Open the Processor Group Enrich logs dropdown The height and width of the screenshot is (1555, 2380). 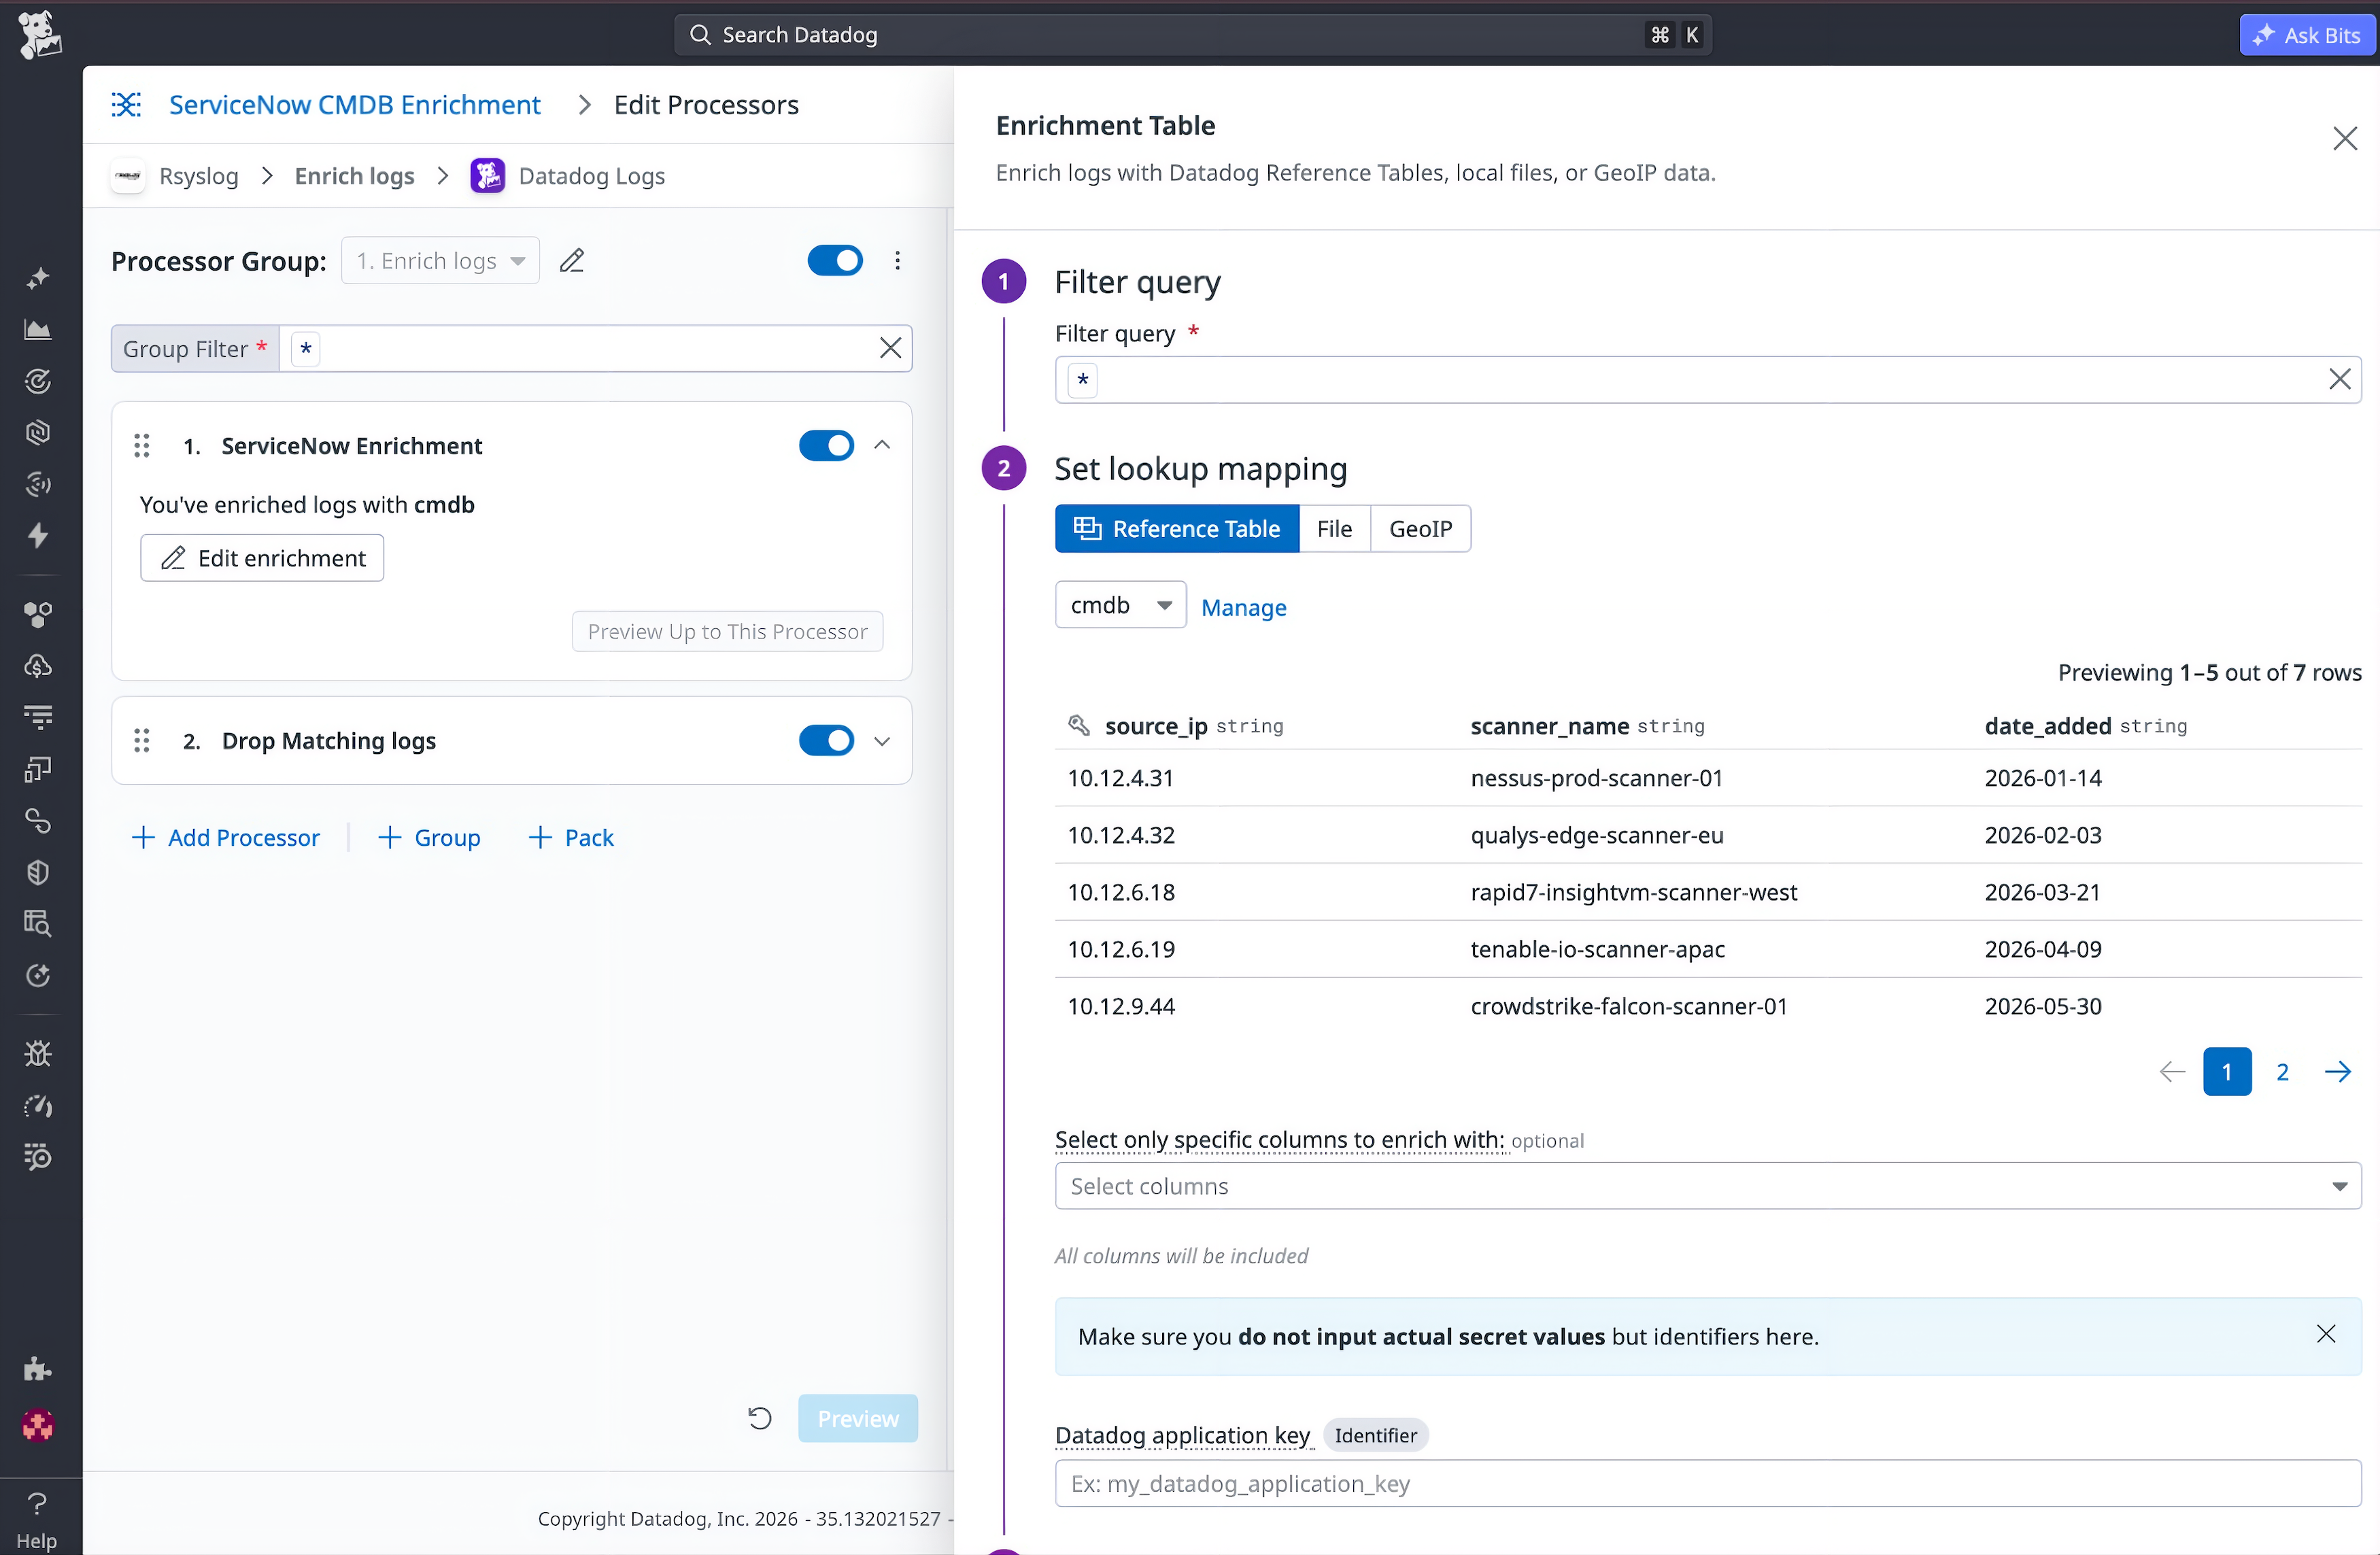[x=440, y=261]
